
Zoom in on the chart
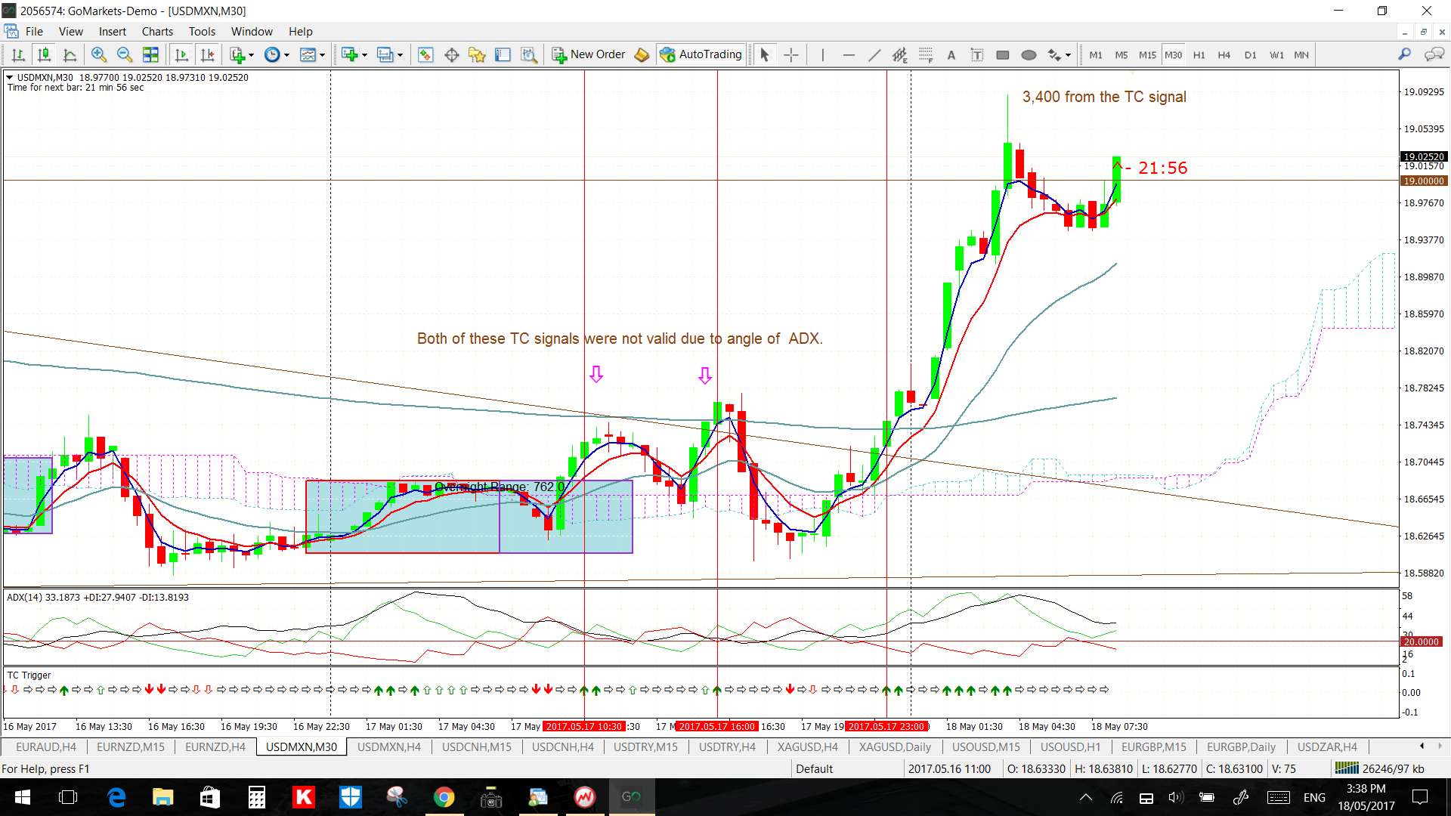tap(98, 54)
